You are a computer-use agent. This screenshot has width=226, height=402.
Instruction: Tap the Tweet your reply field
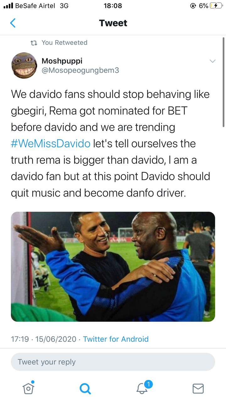click(113, 362)
